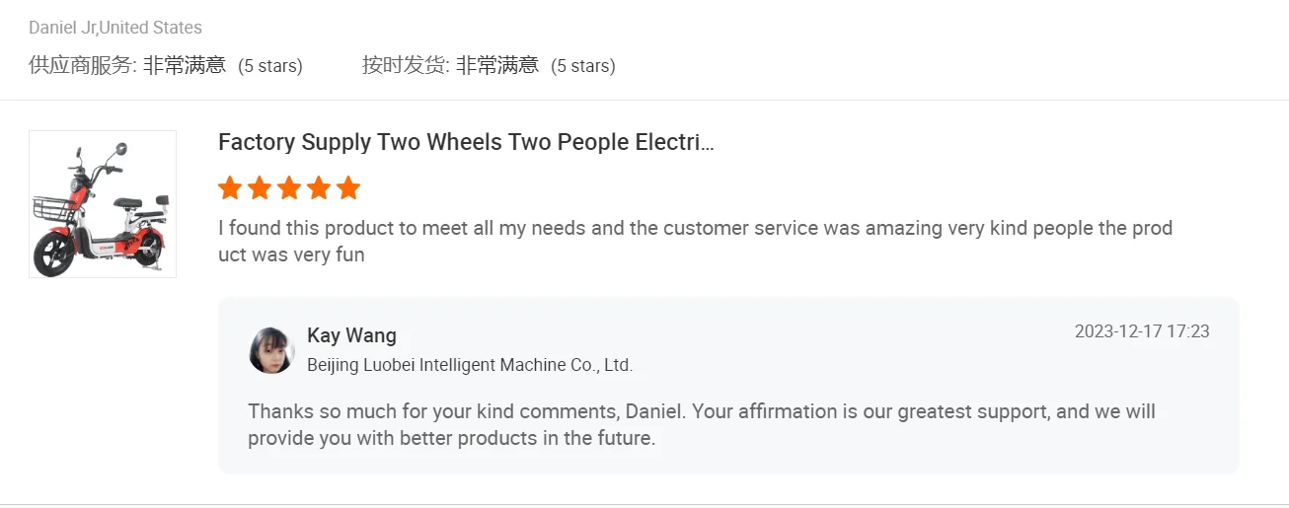Click the customer review text paragraph
1289x508 pixels.
click(x=695, y=242)
